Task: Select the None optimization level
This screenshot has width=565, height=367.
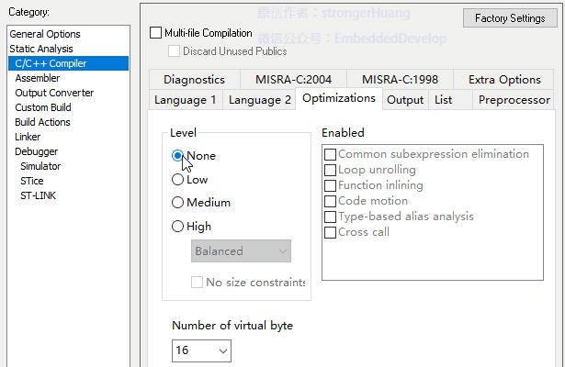Action: coord(178,156)
